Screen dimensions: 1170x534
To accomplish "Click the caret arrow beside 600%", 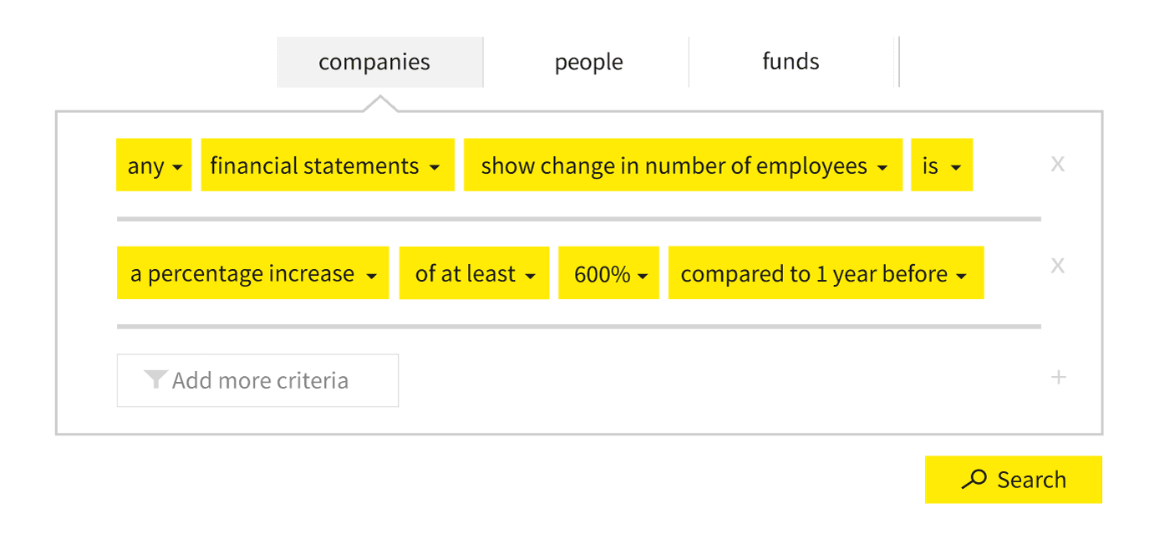I will coord(643,276).
